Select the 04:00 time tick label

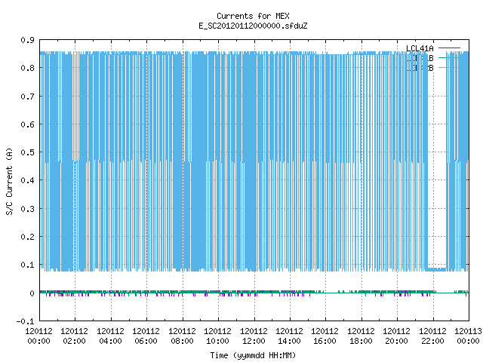coord(110,341)
